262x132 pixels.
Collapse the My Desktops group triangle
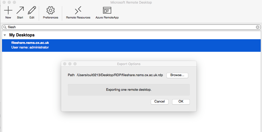[x=5, y=35]
